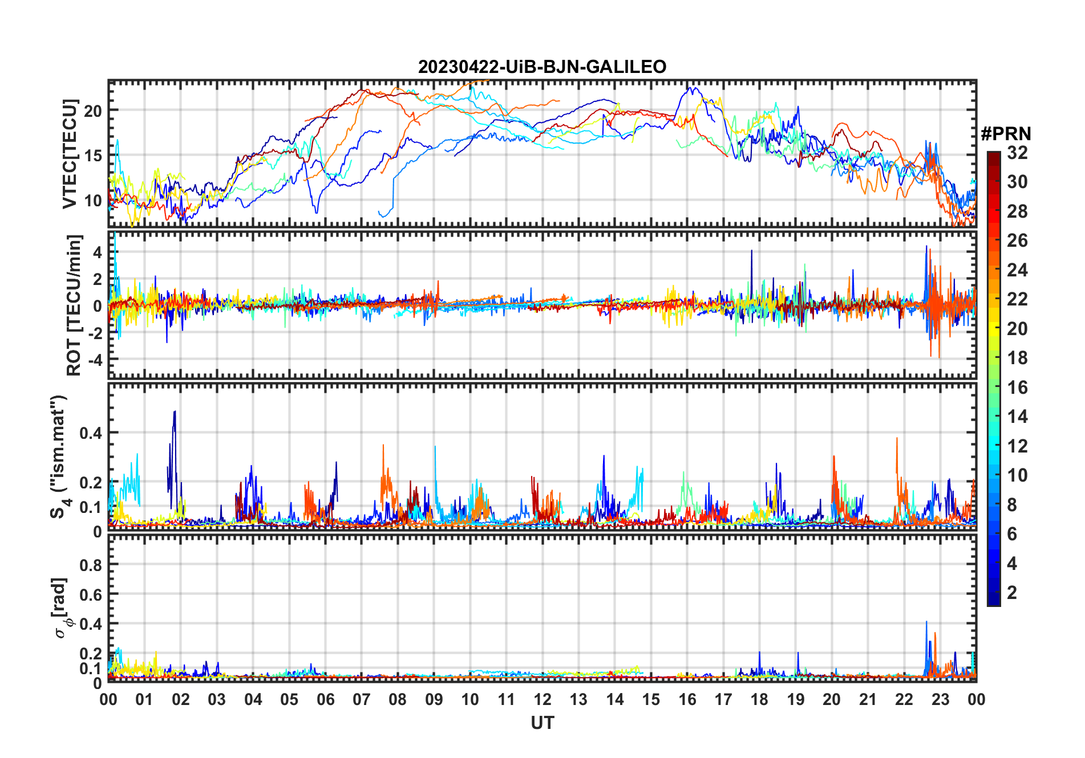Click ROT y-axis tick label 4

(x=98, y=252)
